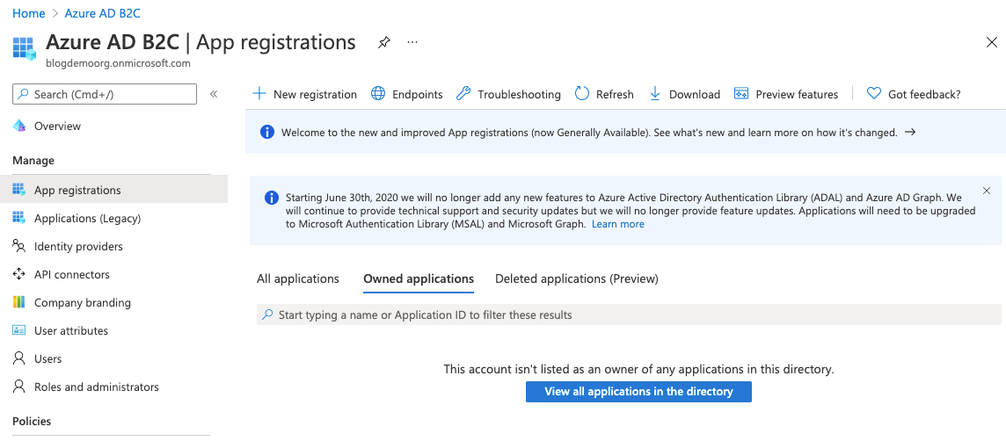This screenshot has width=1006, height=441.
Task: Click Azure AD B2C breadcrumb link
Action: point(102,13)
